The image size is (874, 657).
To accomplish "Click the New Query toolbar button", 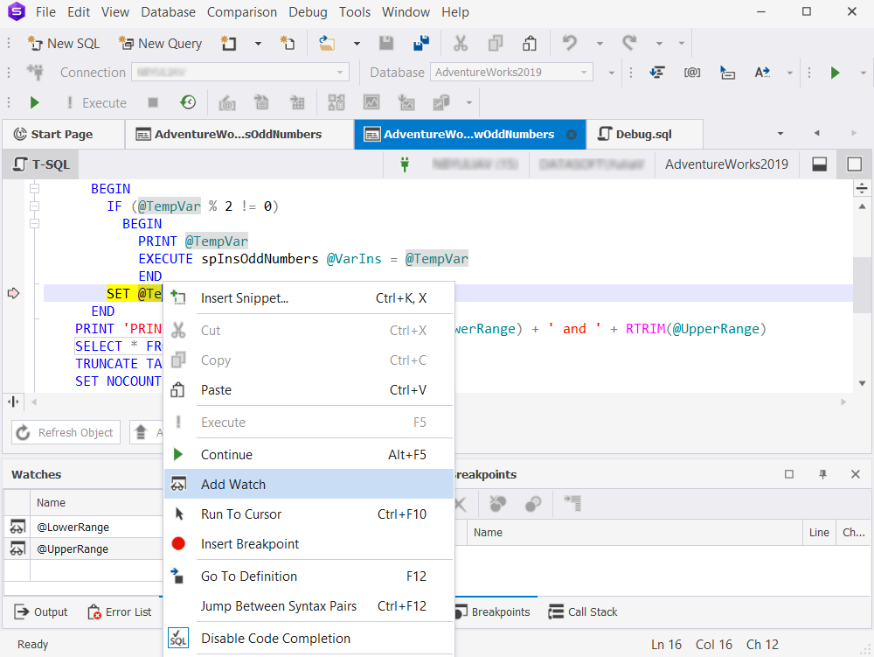I will 160,44.
